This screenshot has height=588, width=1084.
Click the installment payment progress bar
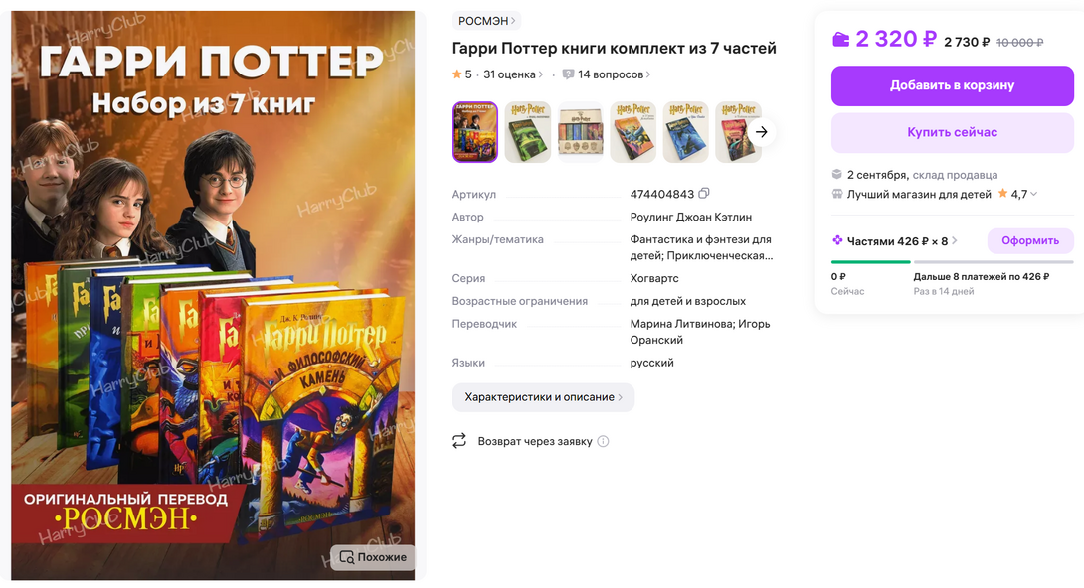click(952, 262)
